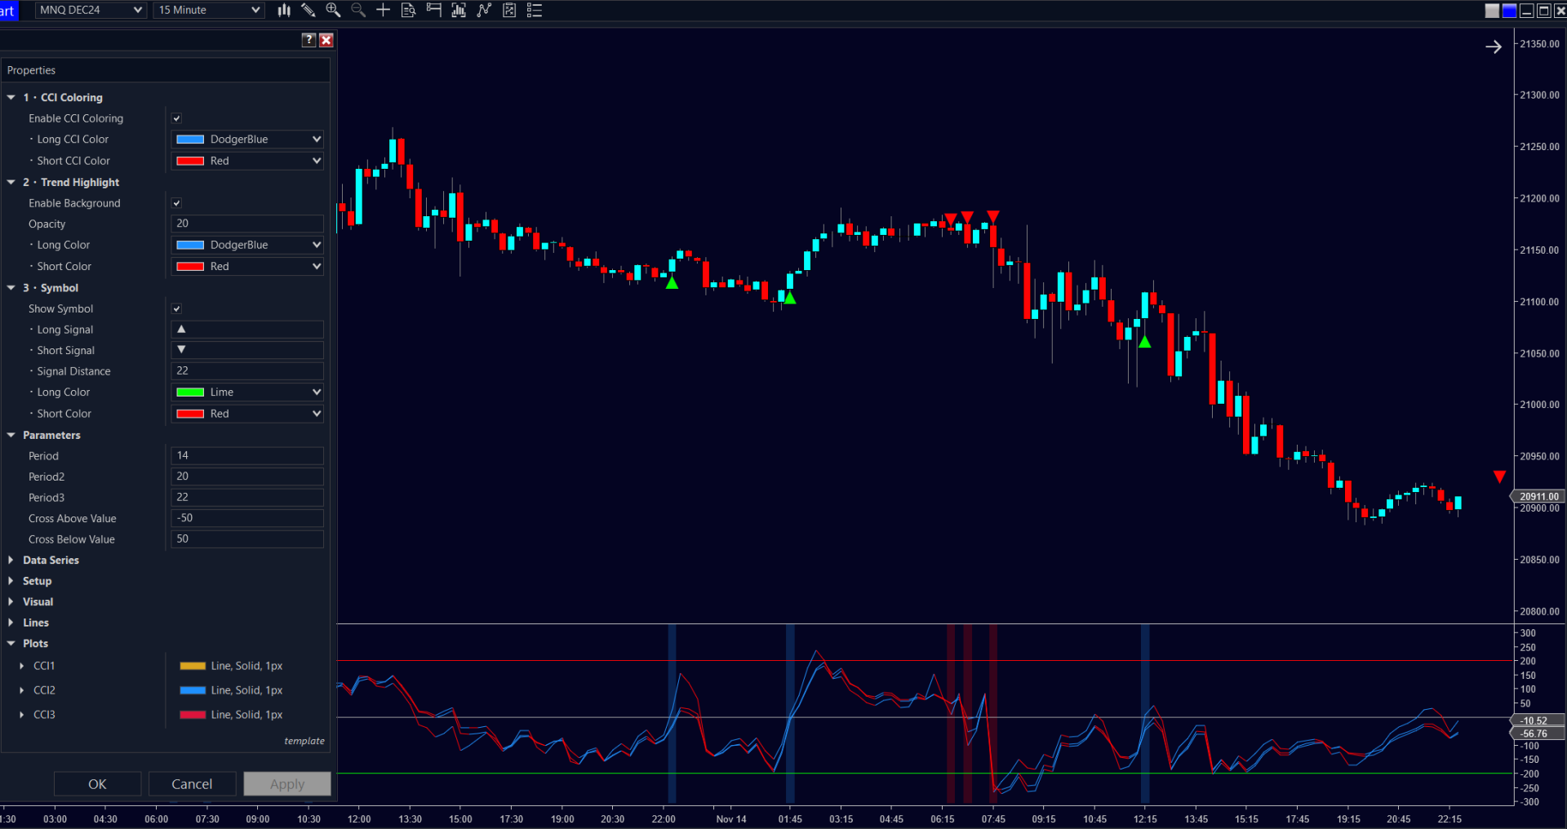
Task: Click the green long signal triangle near 22:00
Action: pos(672,283)
